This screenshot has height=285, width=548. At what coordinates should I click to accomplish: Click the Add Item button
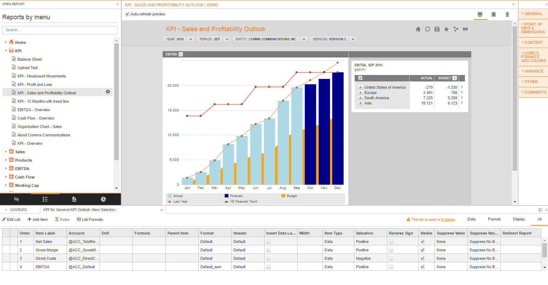(37, 219)
